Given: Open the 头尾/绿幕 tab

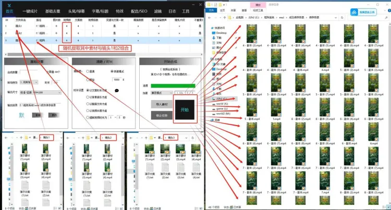Looking at the screenshot, I should (76, 11).
